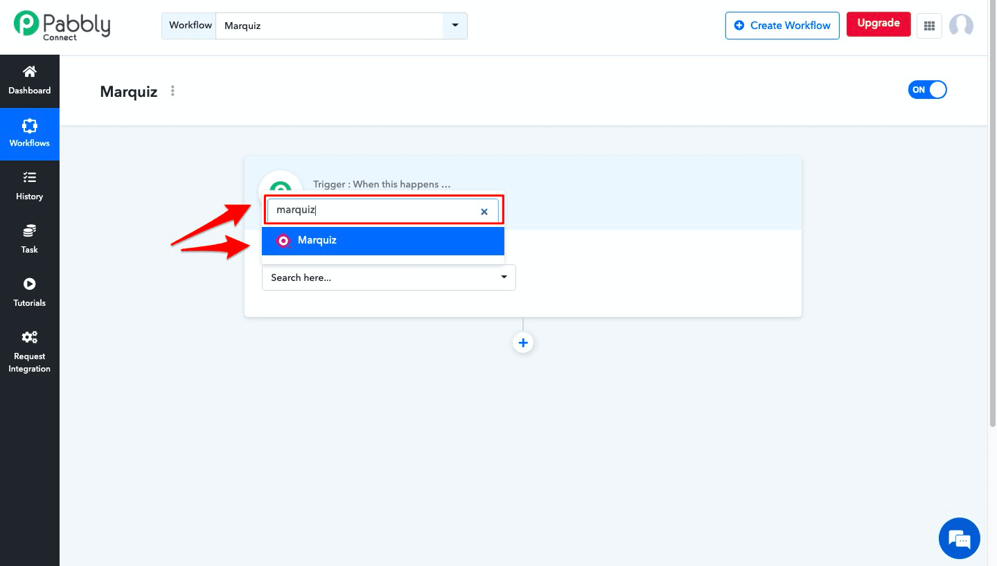Open the user profile avatar

coord(961,26)
